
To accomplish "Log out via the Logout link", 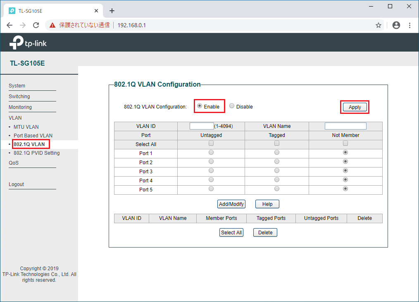I will 16,184.
